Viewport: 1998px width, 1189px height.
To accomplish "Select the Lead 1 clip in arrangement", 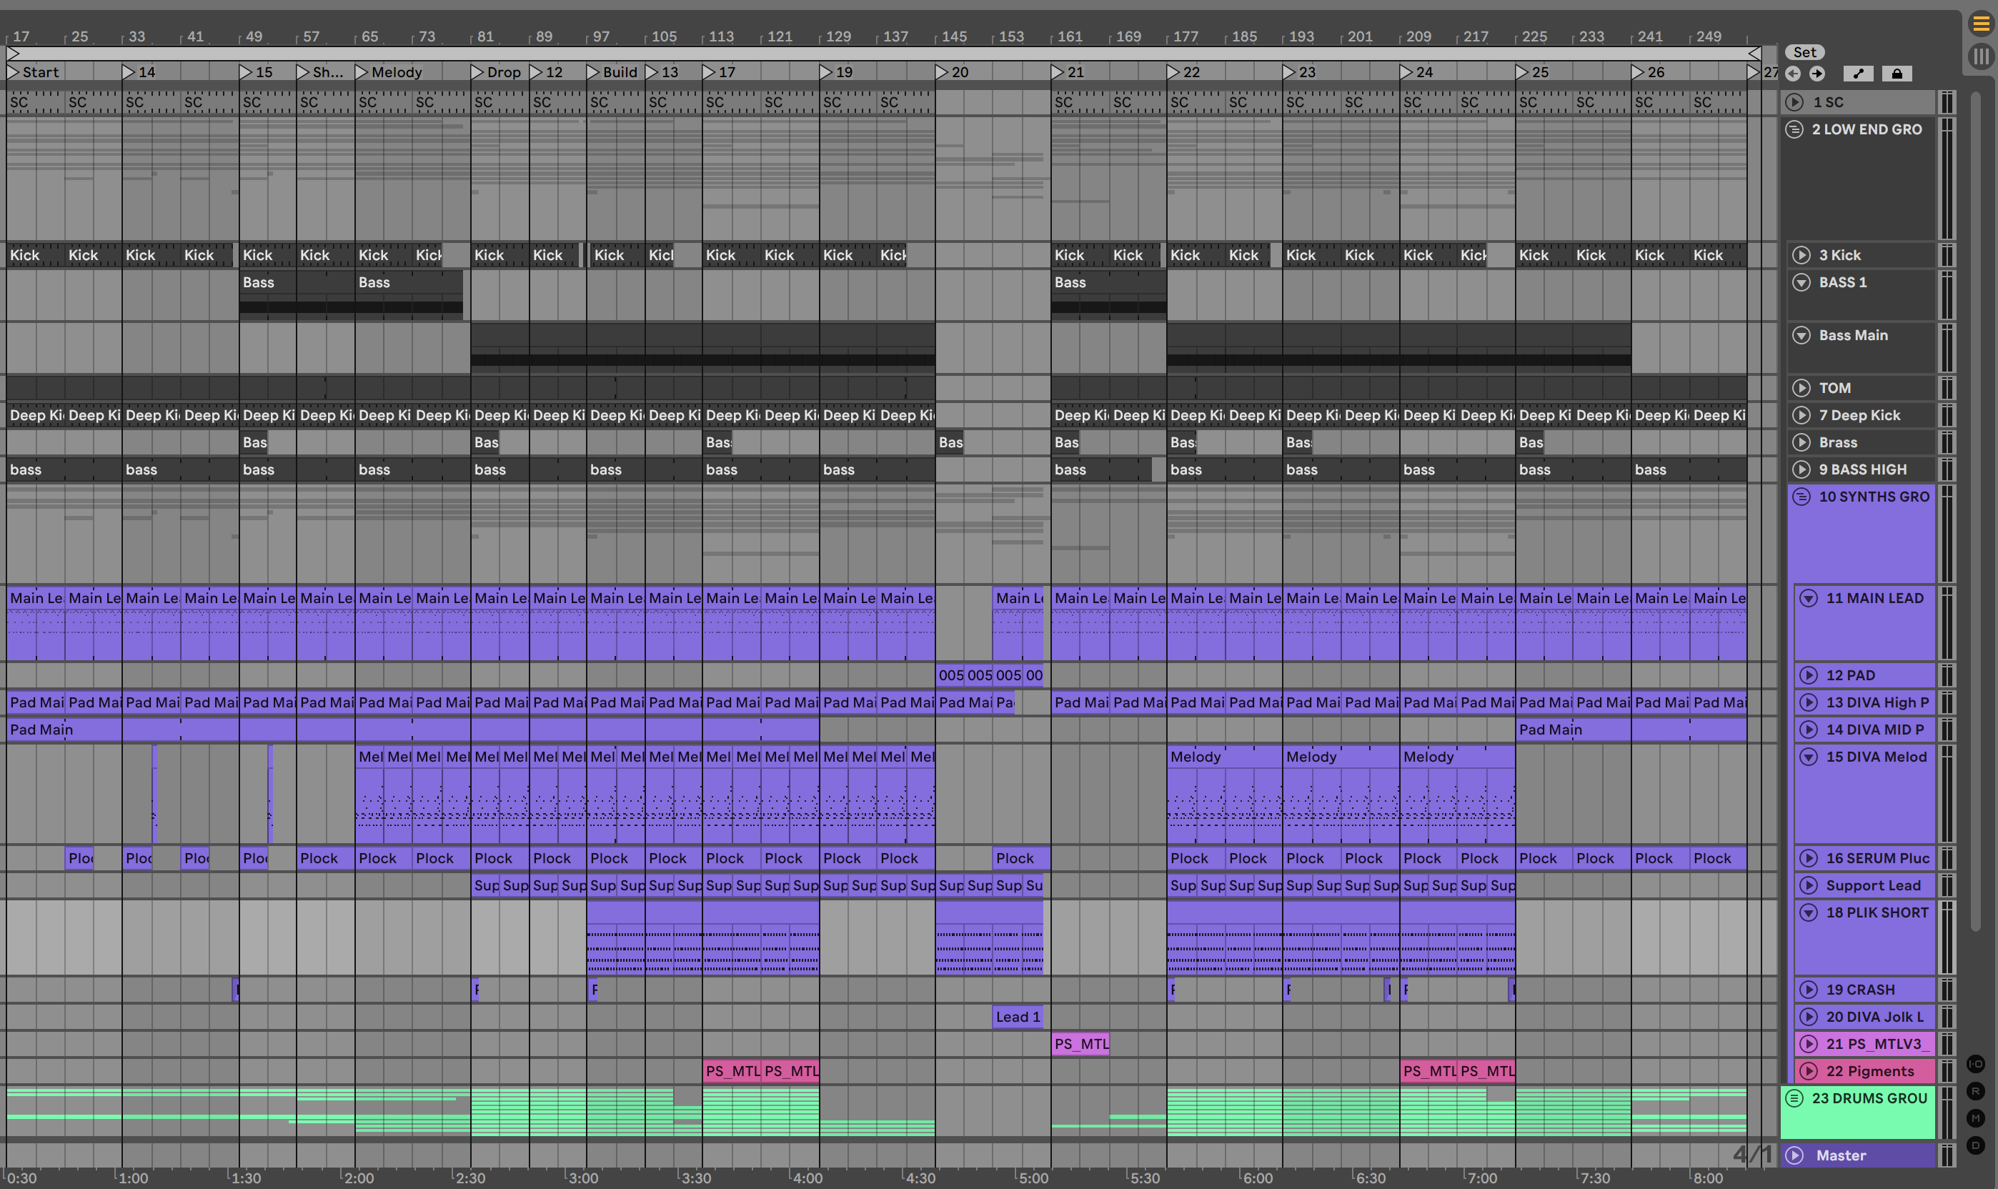I will click(1018, 1017).
